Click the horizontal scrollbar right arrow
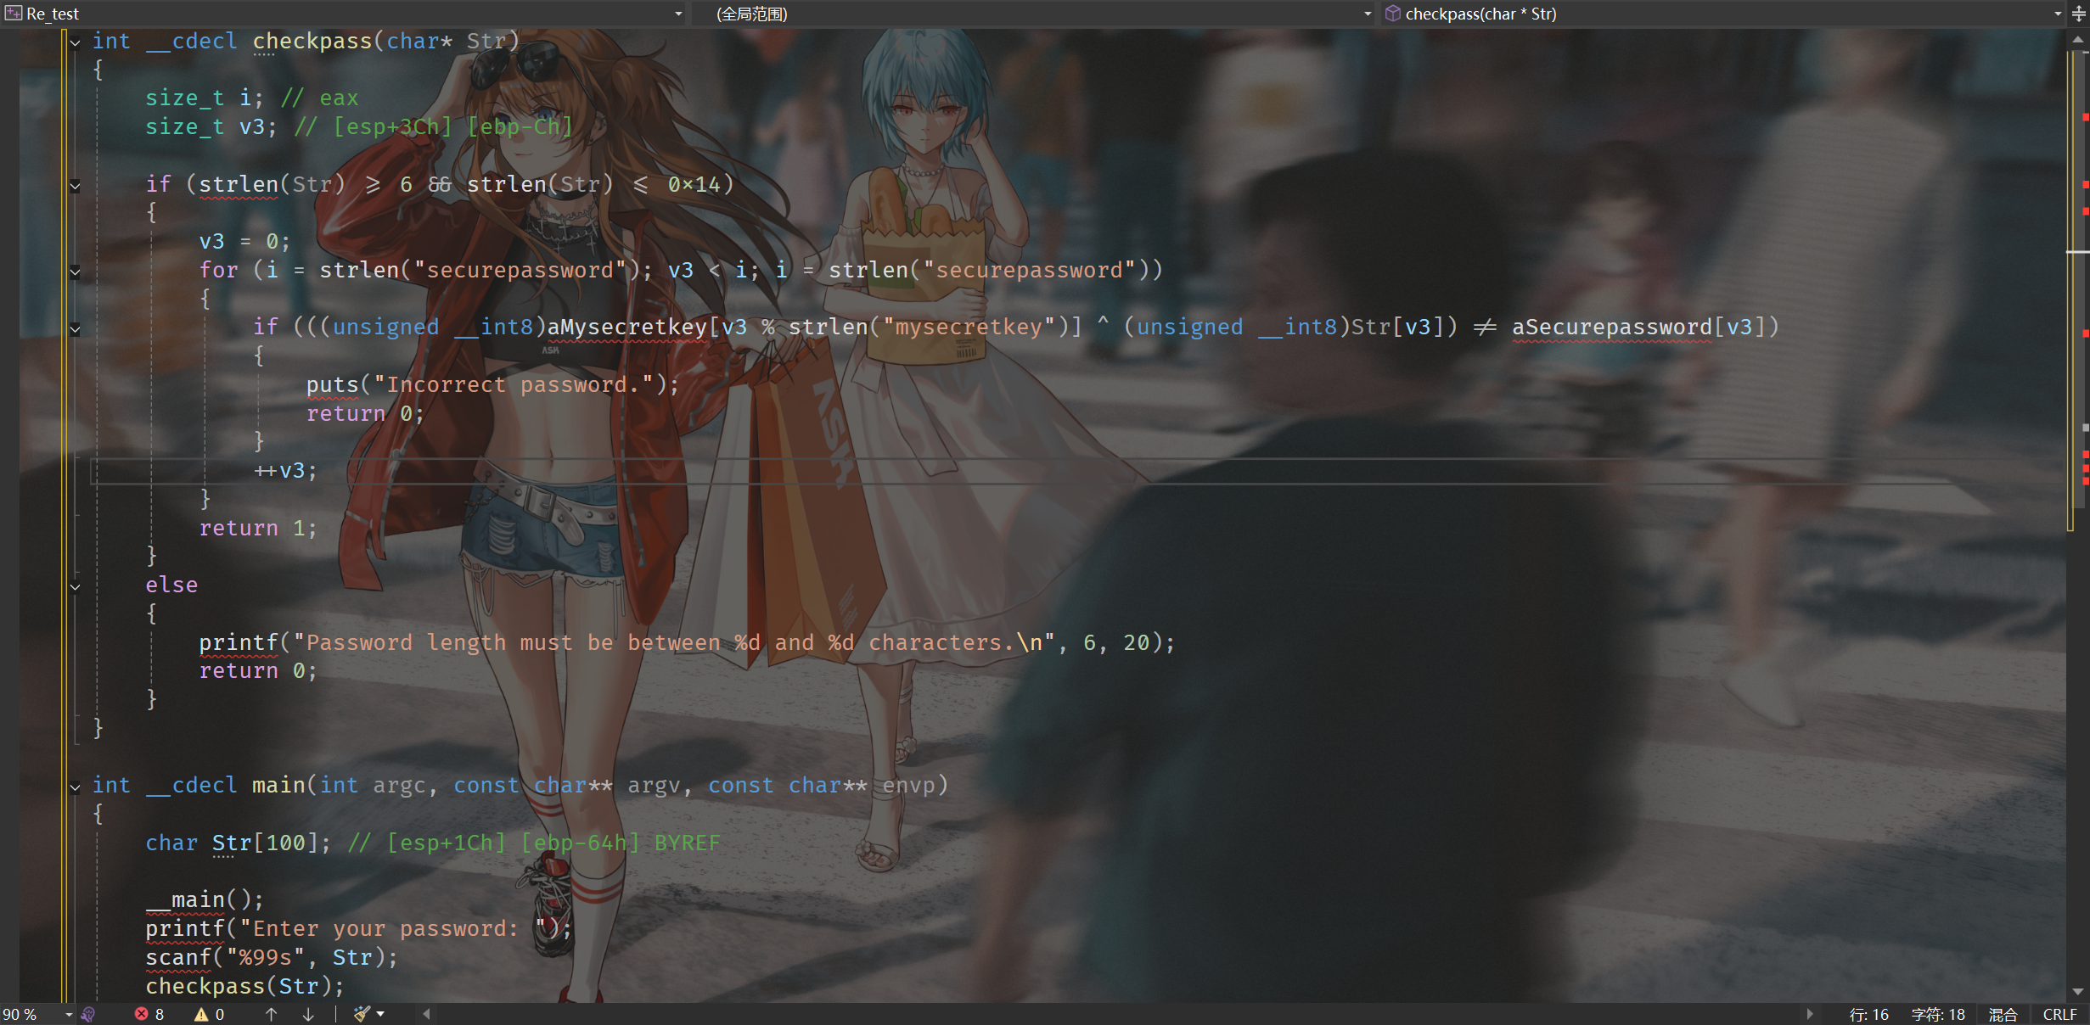Image resolution: width=2090 pixels, height=1025 pixels. click(x=1810, y=1014)
